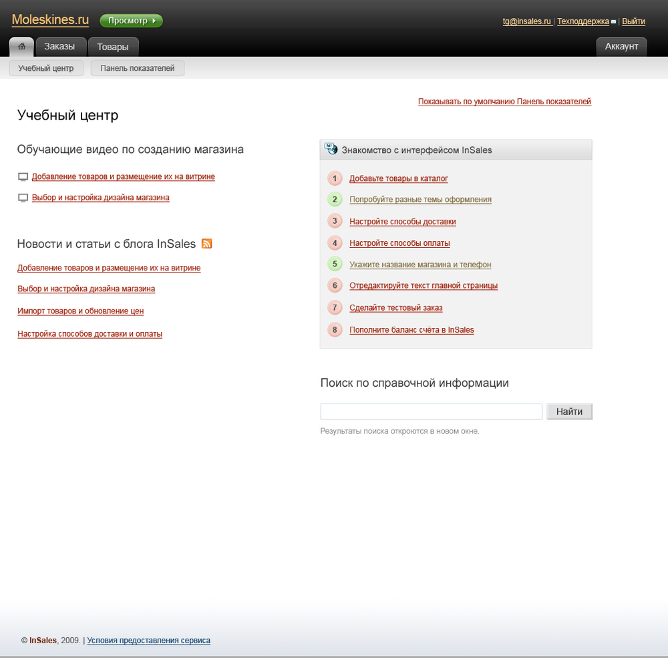Select Панель показателей subtab
Viewport: 668px width, 658px height.
pos(138,68)
